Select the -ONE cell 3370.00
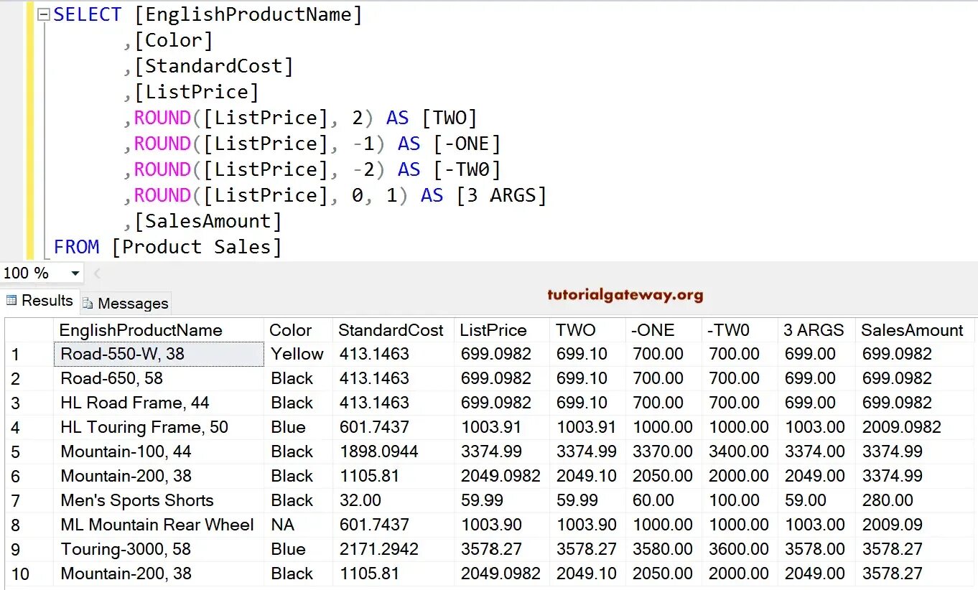Image resolution: width=978 pixels, height=590 pixels. [663, 452]
